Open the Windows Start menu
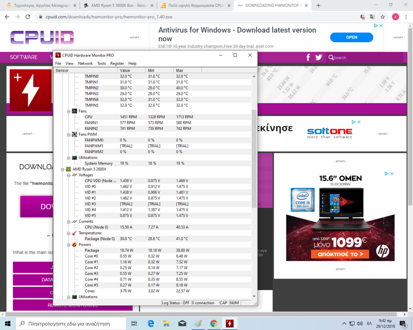Screen dimensions: 413x330 pyautogui.click(x=8, y=324)
